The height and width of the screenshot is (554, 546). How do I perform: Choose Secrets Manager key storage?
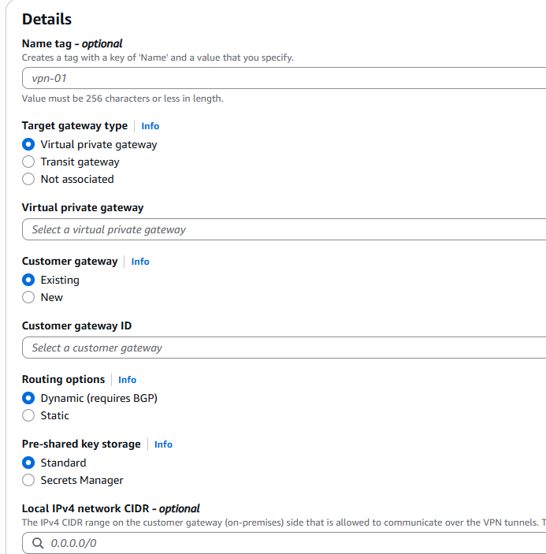(x=28, y=480)
